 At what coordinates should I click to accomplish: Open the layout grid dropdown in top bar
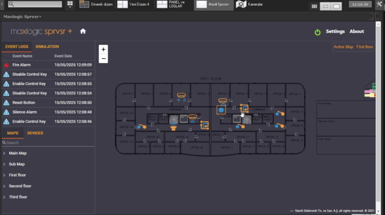70,4
